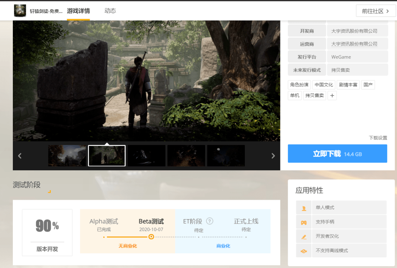The width and height of the screenshot is (397, 268).
Task: Select the fourth screenshot thumbnail
Action: tap(186, 156)
